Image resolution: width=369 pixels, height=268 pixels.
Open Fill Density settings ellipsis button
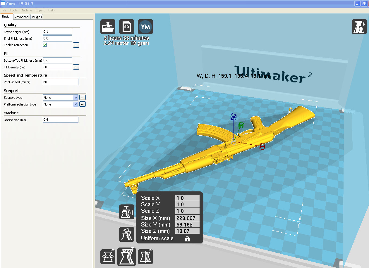76,67
